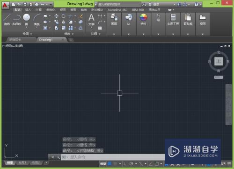Switch to the Autodesk 360 ribbon tab
The height and width of the screenshot is (169, 234).
[117, 10]
